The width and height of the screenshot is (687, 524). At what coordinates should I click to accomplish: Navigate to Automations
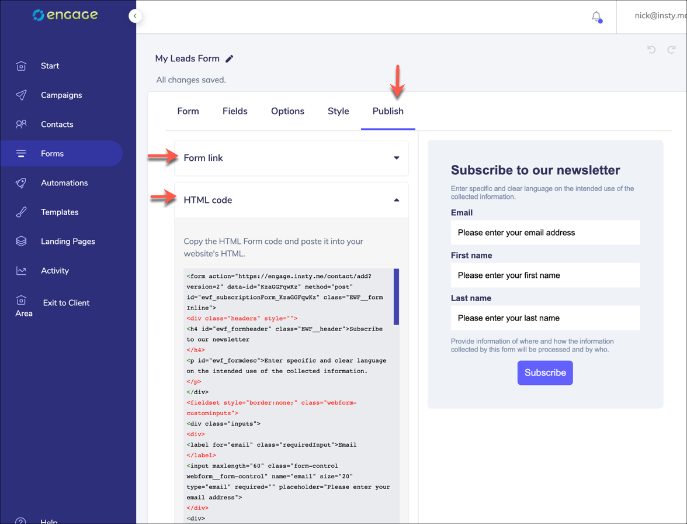[64, 183]
